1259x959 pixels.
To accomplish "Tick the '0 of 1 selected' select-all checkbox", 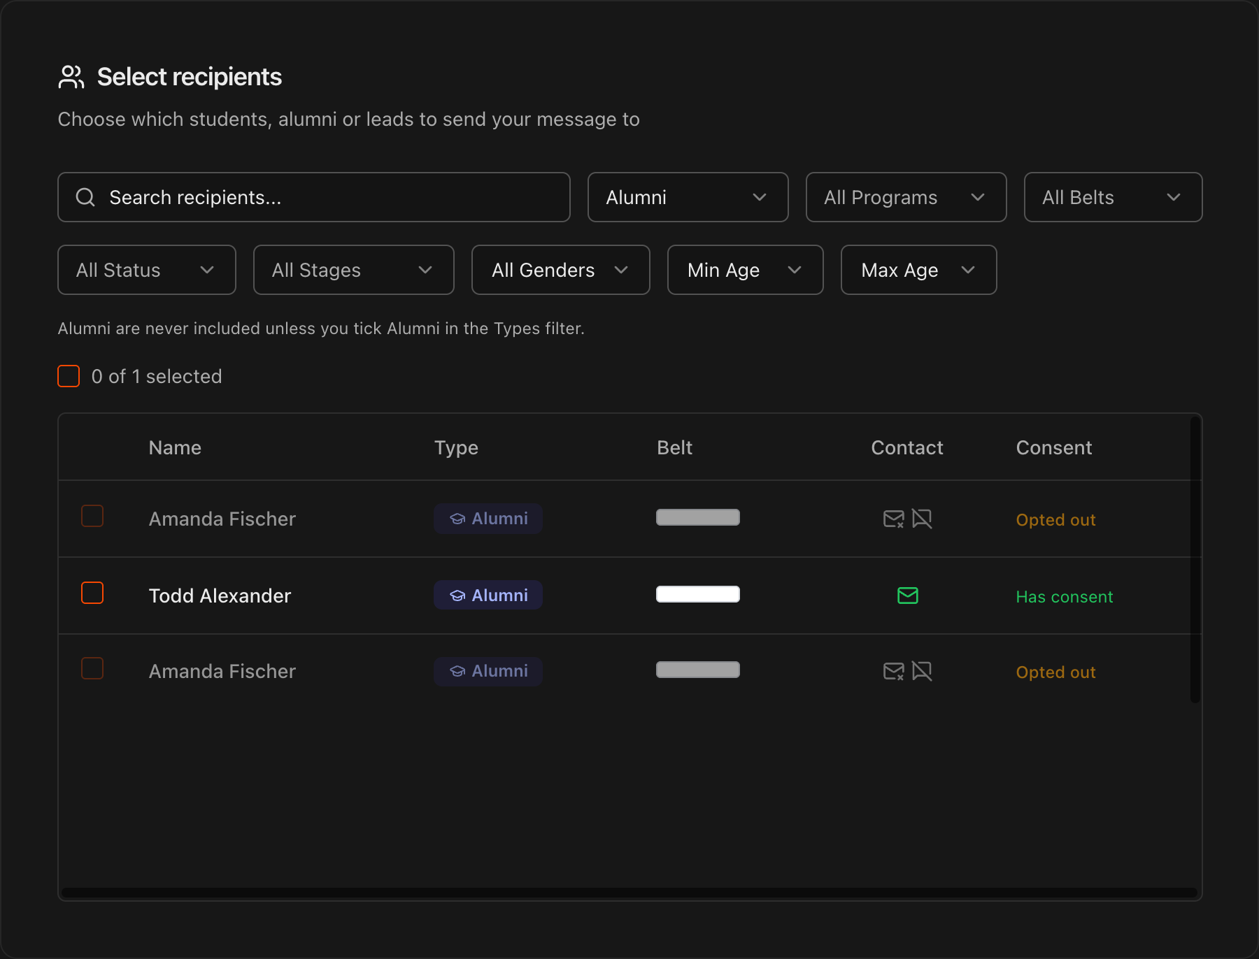I will pos(69,376).
